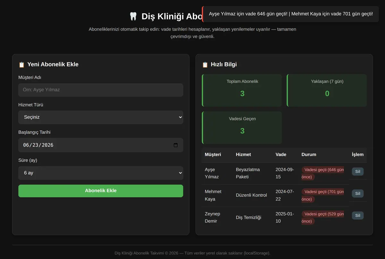Viewport: 385px width, 259px height.
Task: Click the Müşteri Adı field label
Action: (30, 77)
